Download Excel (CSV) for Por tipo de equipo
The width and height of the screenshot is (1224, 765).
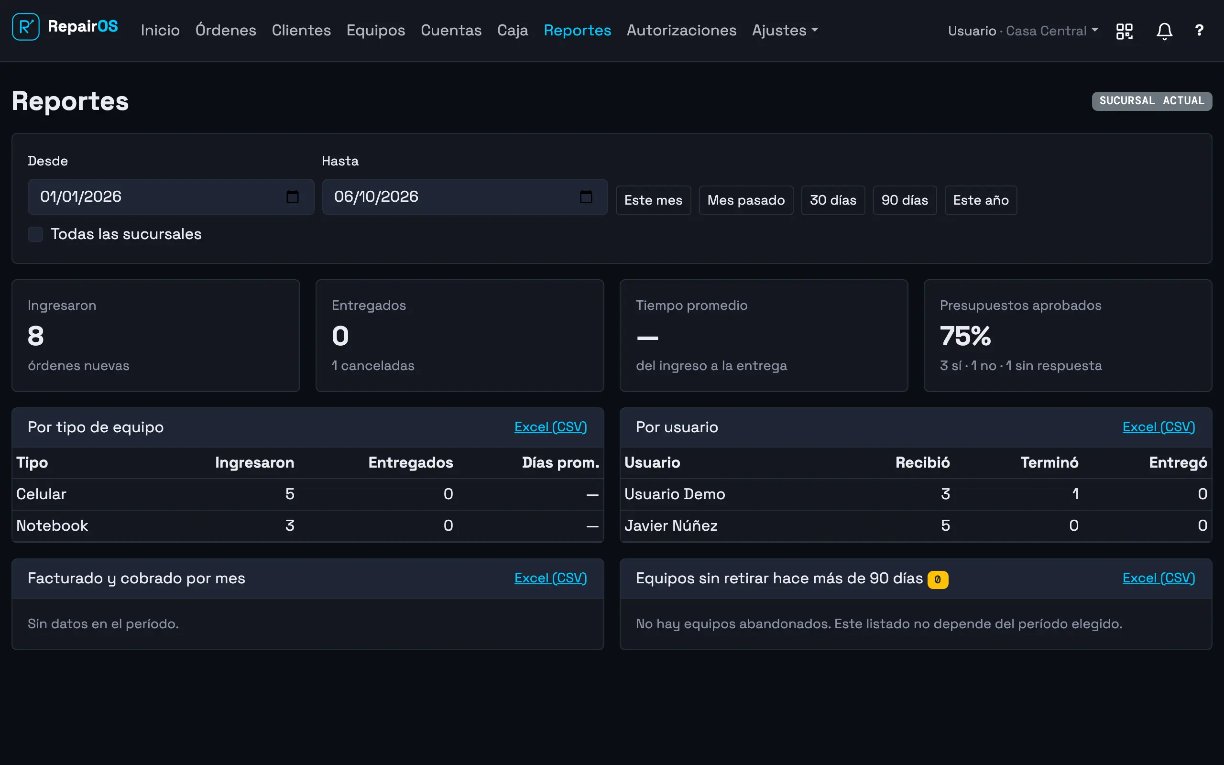pos(550,427)
